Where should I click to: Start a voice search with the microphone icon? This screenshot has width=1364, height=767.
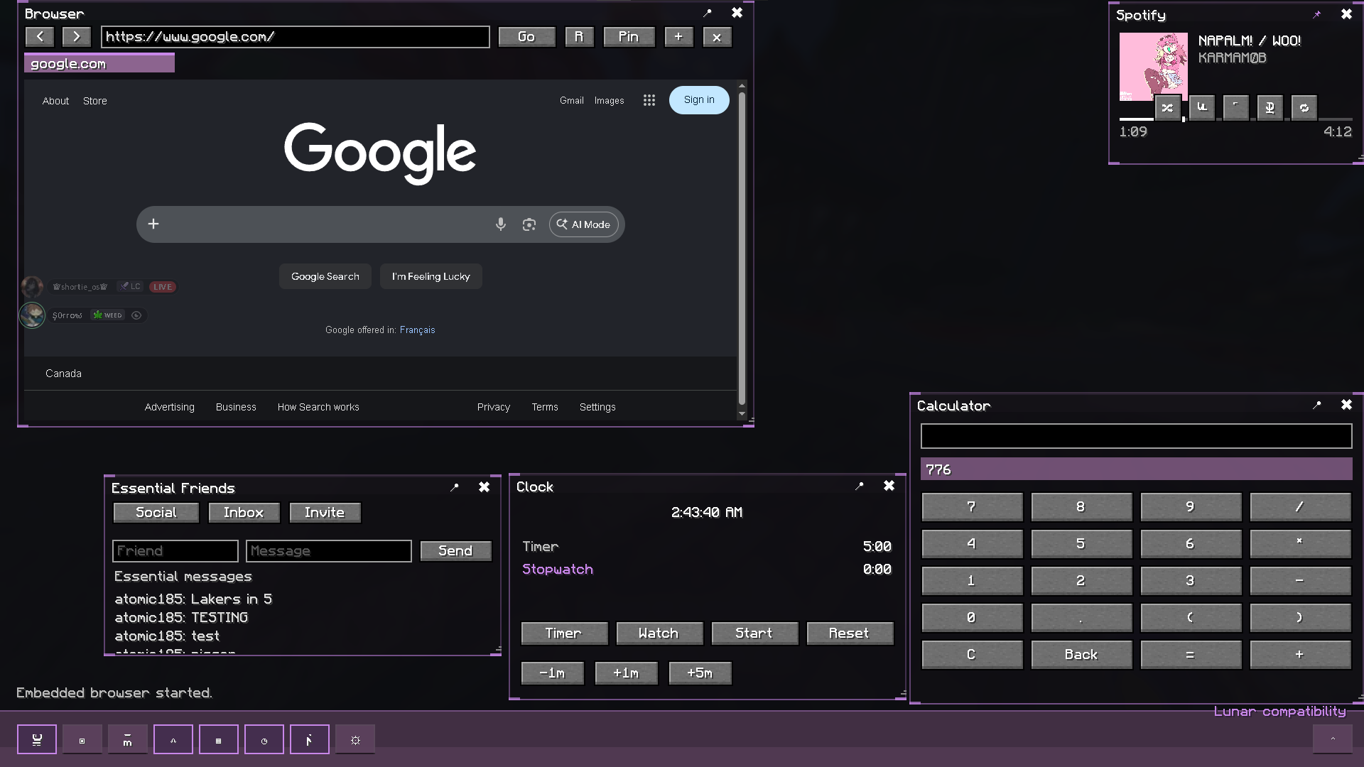coord(501,224)
